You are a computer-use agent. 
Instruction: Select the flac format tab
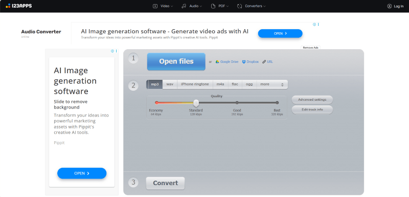click(x=235, y=84)
